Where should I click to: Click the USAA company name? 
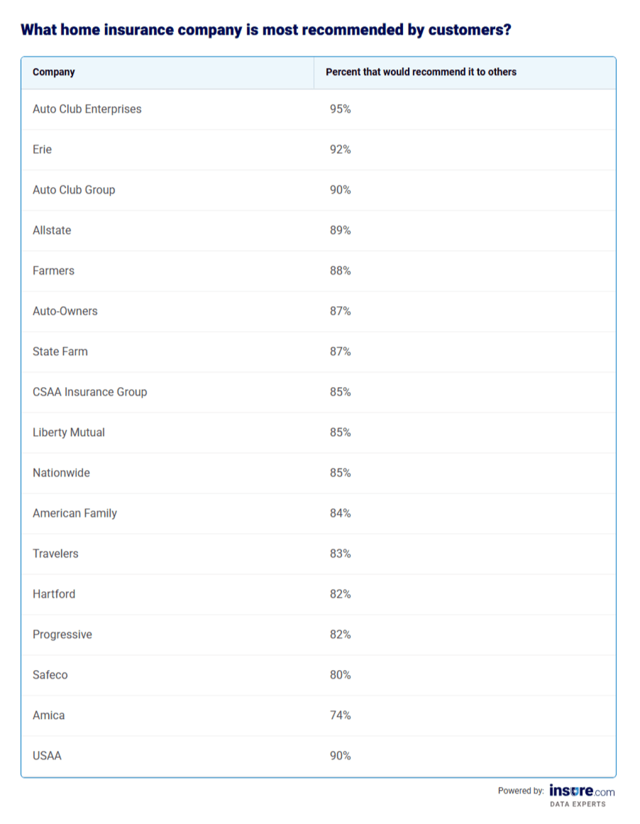coord(47,756)
